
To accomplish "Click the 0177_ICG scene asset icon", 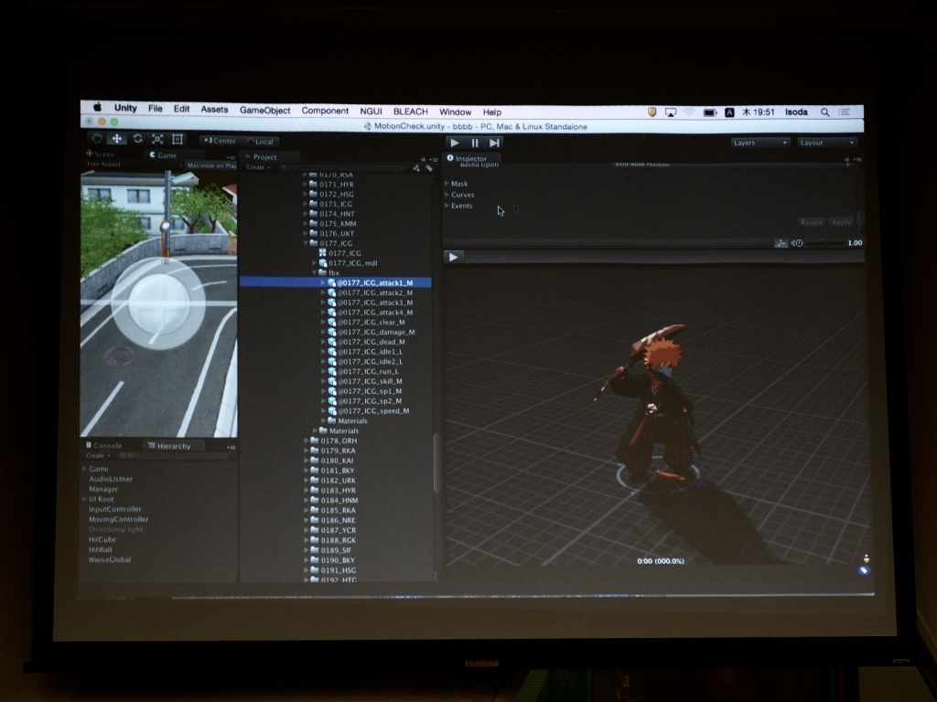I will [322, 253].
